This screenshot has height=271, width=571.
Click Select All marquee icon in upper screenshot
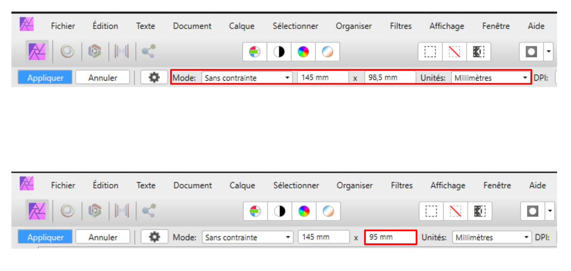click(430, 52)
